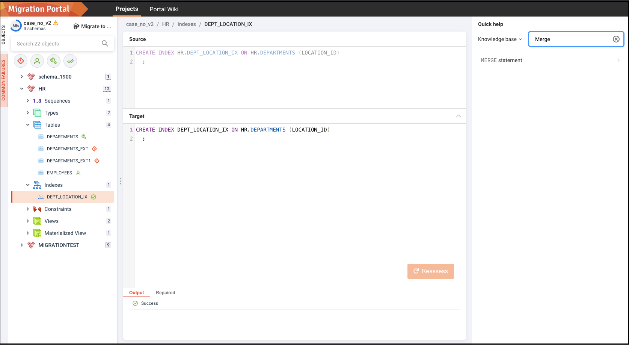Click the MIGRATIONTEST schema icon
The image size is (629, 345).
click(x=31, y=245)
